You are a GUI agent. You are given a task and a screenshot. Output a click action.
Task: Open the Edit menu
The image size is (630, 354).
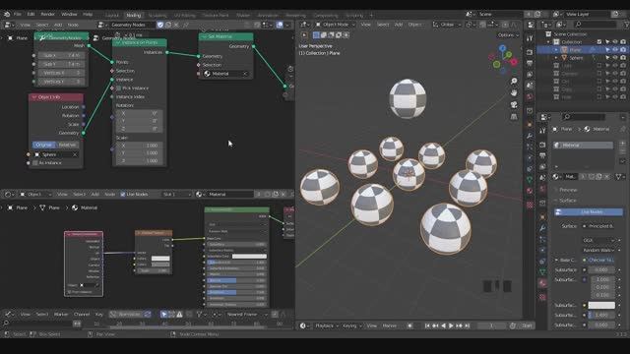pyautogui.click(x=31, y=14)
